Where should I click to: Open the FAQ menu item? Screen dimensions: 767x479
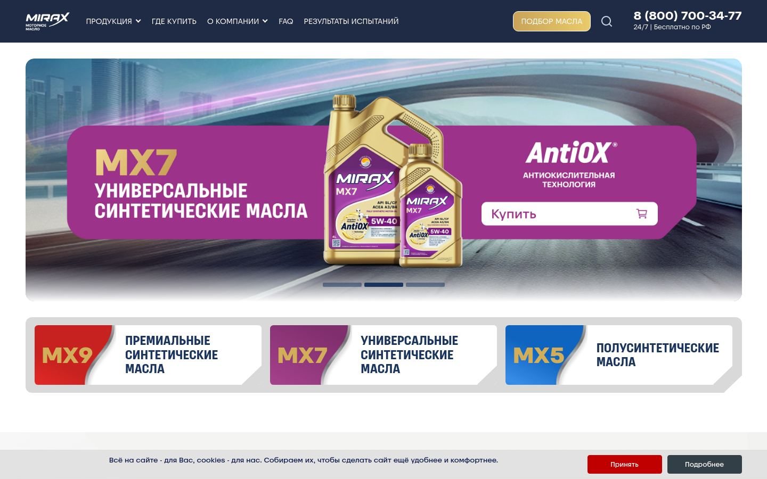(x=286, y=21)
